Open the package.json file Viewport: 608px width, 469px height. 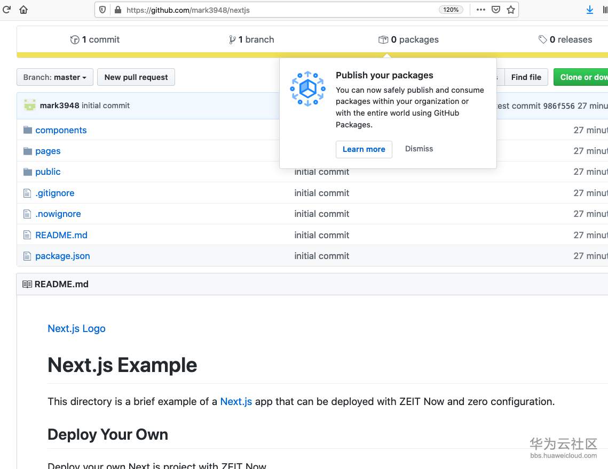[x=62, y=256]
